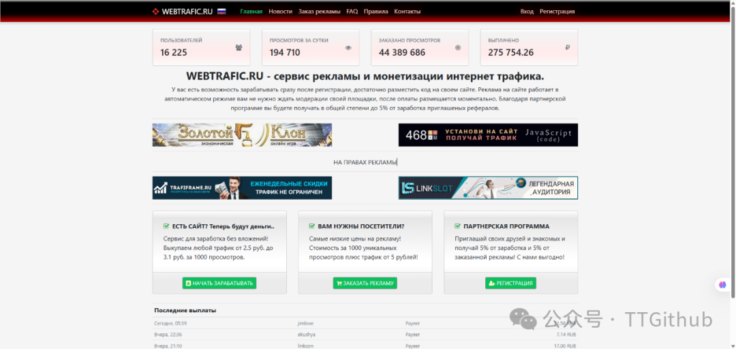Click the 275 754.26 paid amount
The image size is (736, 349).
510,52
